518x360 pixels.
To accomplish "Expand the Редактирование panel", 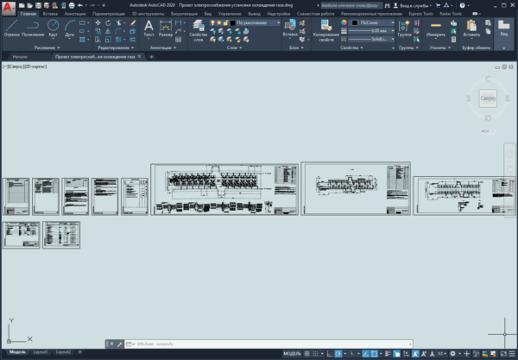I will (116, 47).
